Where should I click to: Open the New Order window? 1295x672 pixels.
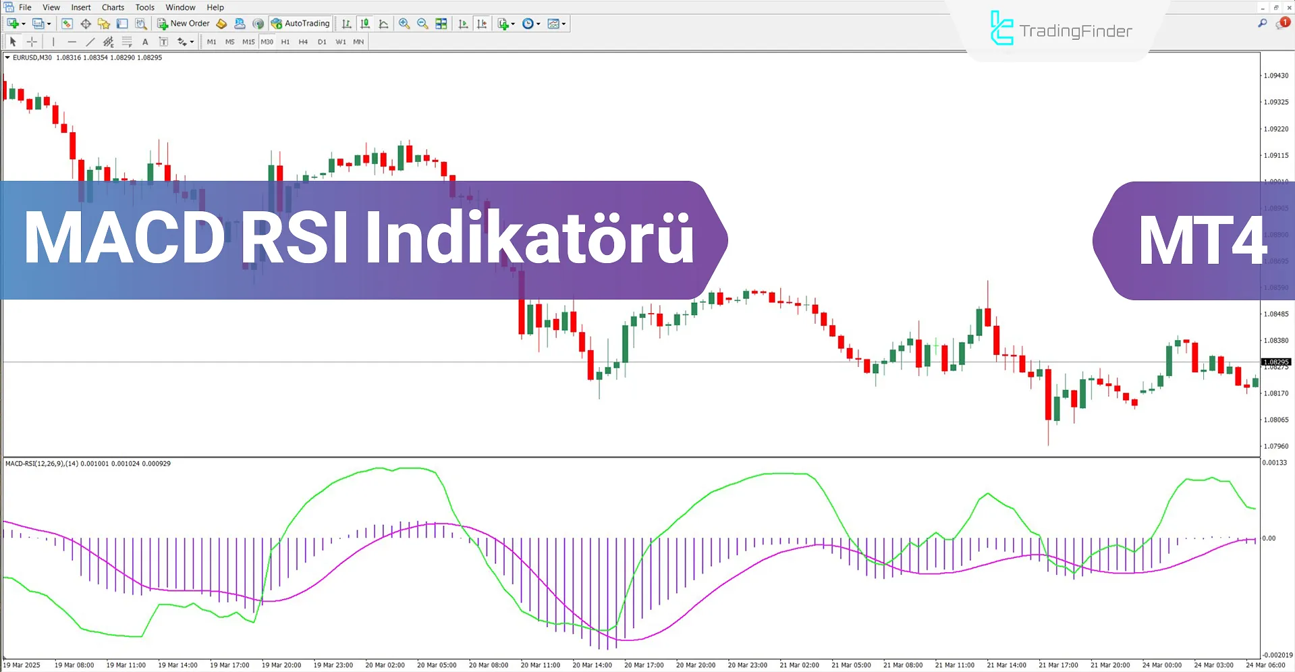point(183,24)
